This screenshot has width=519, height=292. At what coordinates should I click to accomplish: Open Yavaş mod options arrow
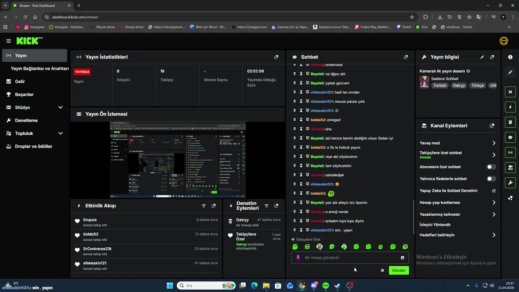coord(494,143)
